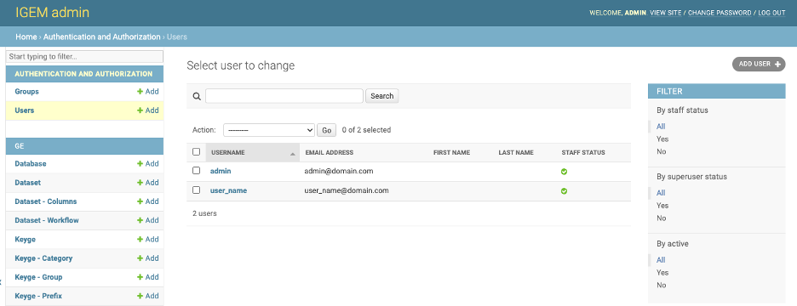This screenshot has width=797, height=306.
Task: Open the GE section header
Action: pyautogui.click(x=20, y=145)
